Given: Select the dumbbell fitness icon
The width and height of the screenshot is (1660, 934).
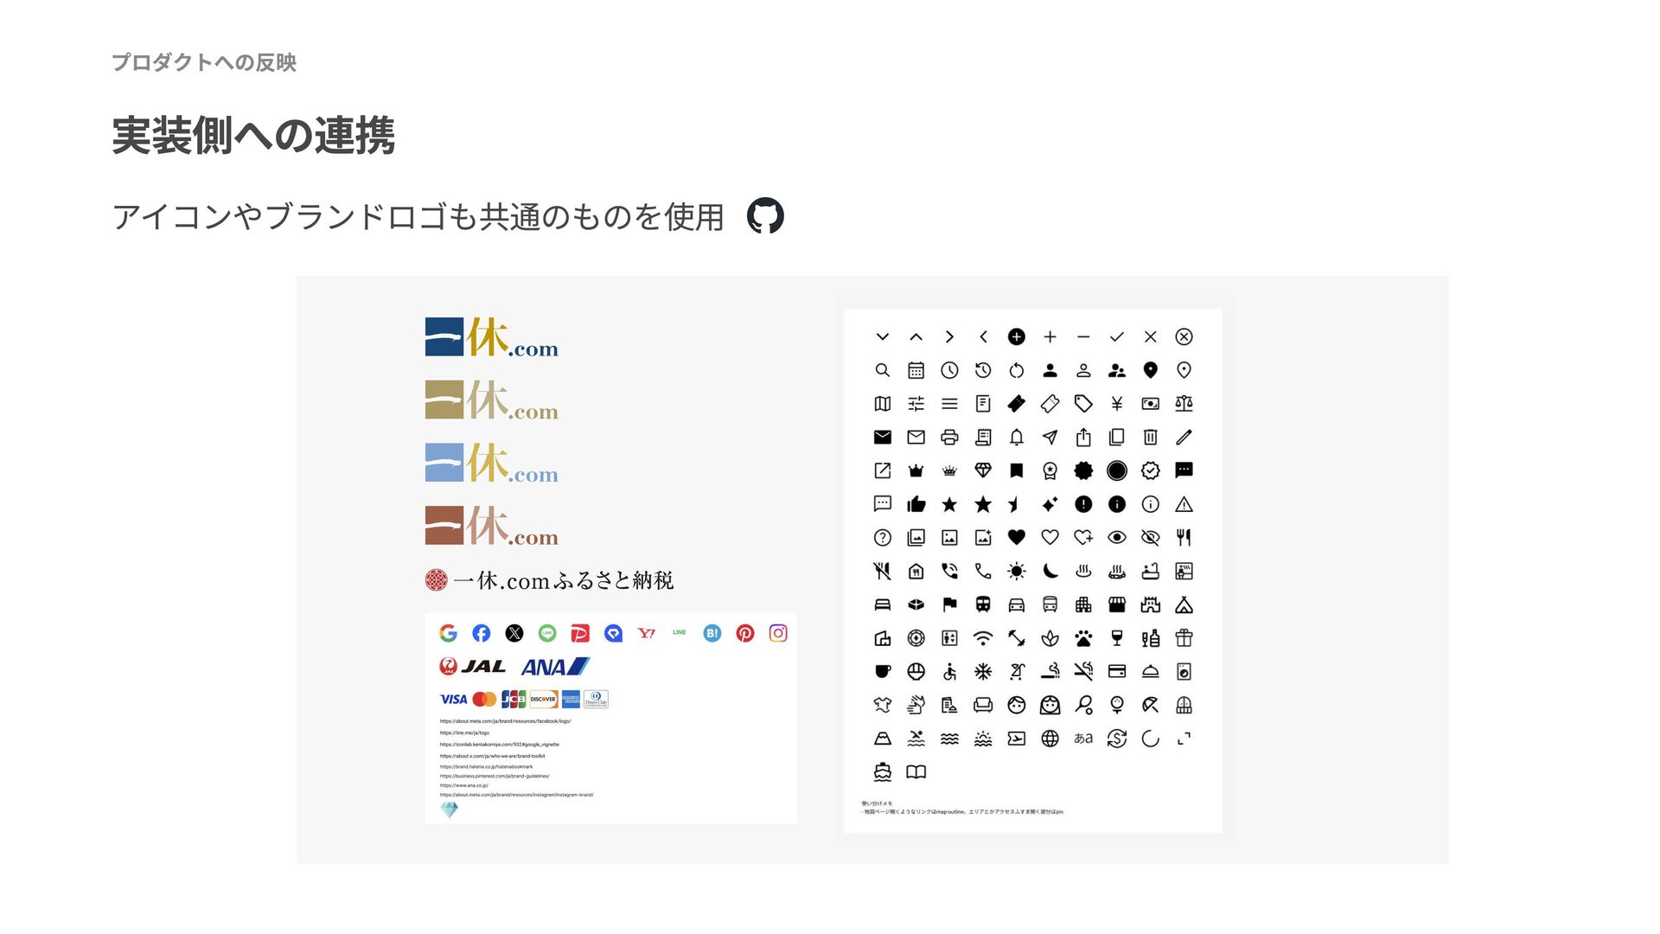Looking at the screenshot, I should point(1017,638).
